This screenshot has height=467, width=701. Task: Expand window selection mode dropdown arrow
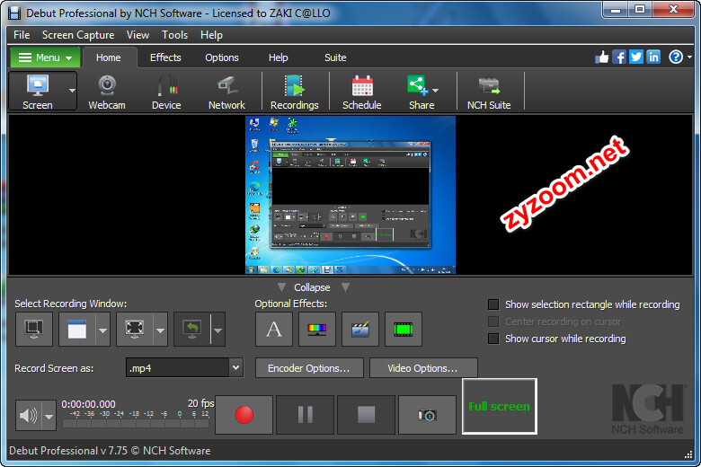pyautogui.click(x=102, y=330)
